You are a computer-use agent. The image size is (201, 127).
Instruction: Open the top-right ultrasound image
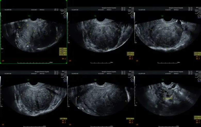[x=167, y=33]
